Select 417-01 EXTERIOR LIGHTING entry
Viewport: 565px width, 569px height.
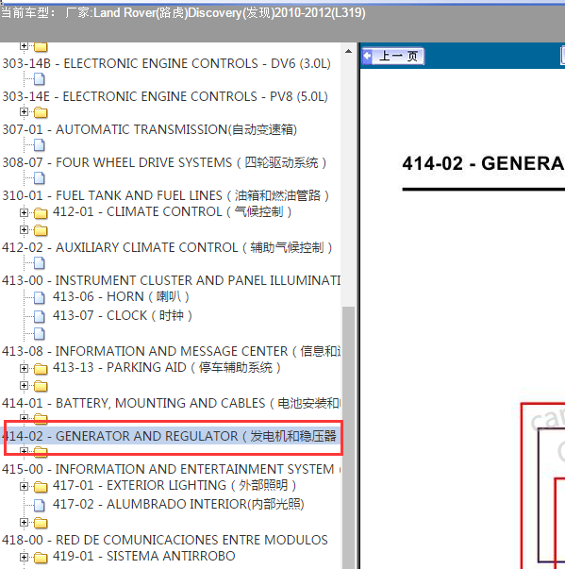pyautogui.click(x=174, y=485)
